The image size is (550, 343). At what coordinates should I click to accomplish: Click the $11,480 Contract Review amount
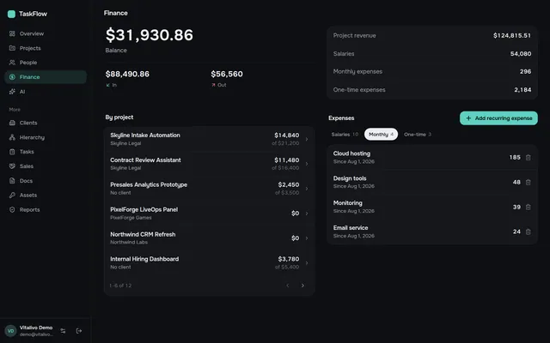click(286, 160)
